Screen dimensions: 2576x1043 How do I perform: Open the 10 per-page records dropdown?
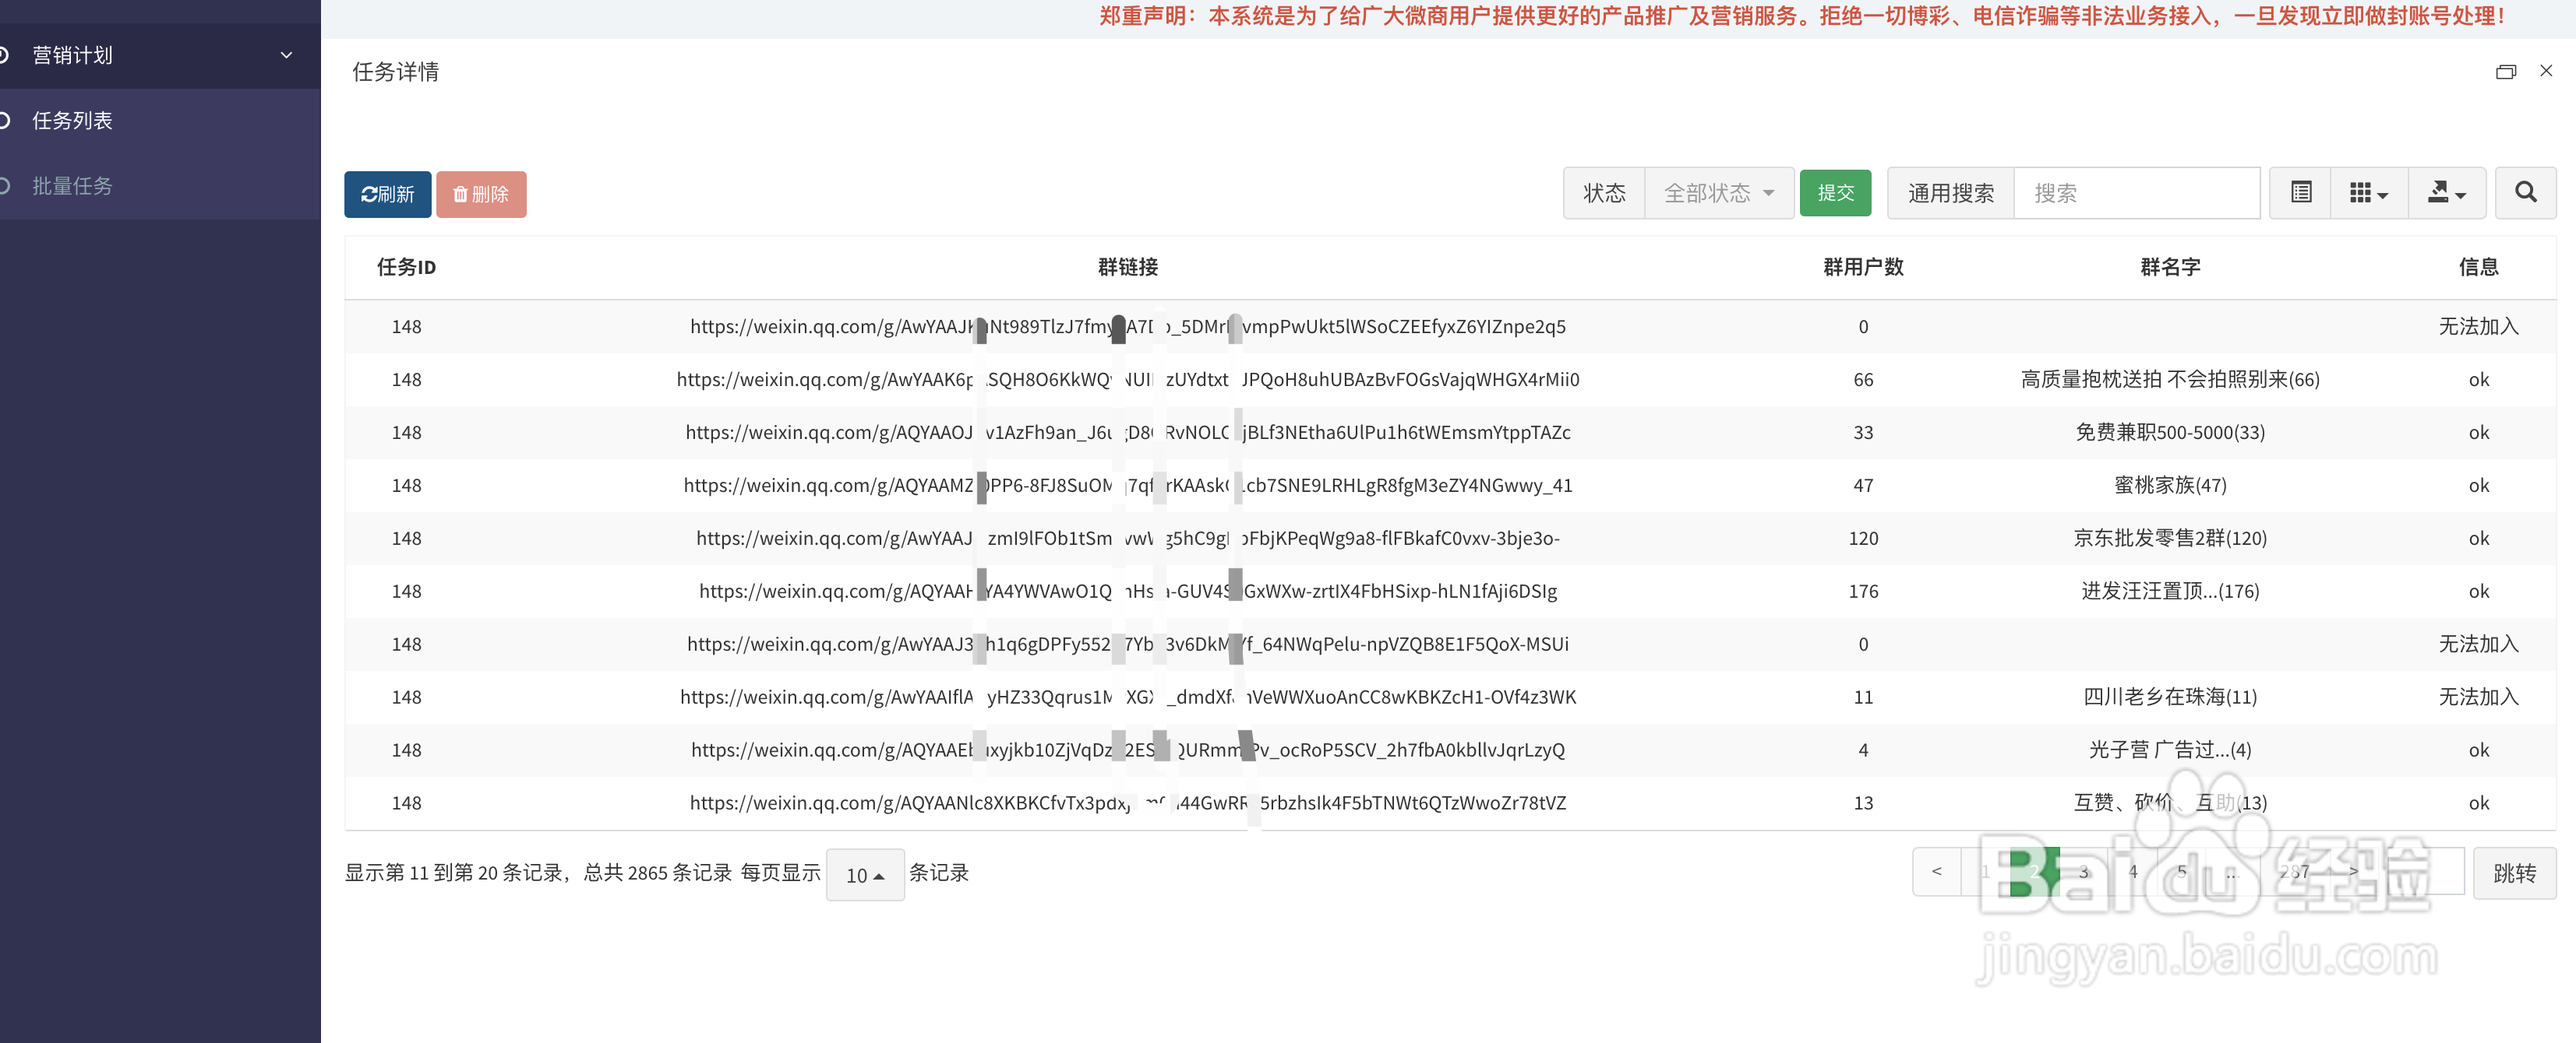864,875
